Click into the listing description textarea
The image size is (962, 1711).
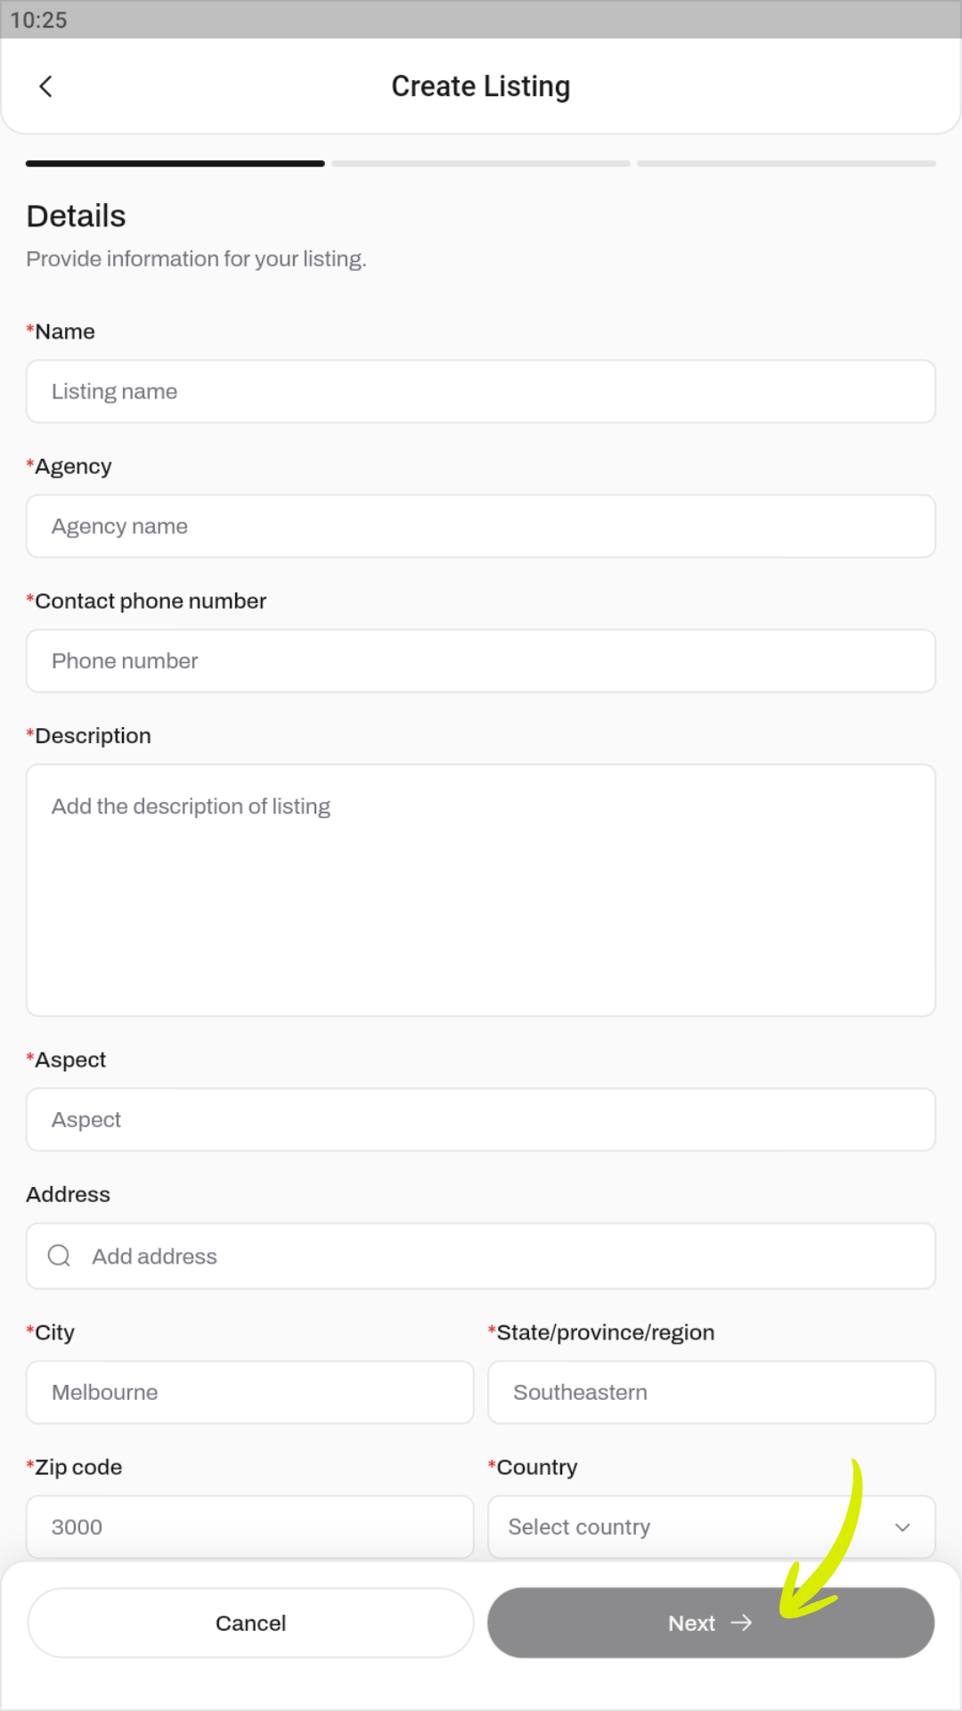tap(481, 890)
